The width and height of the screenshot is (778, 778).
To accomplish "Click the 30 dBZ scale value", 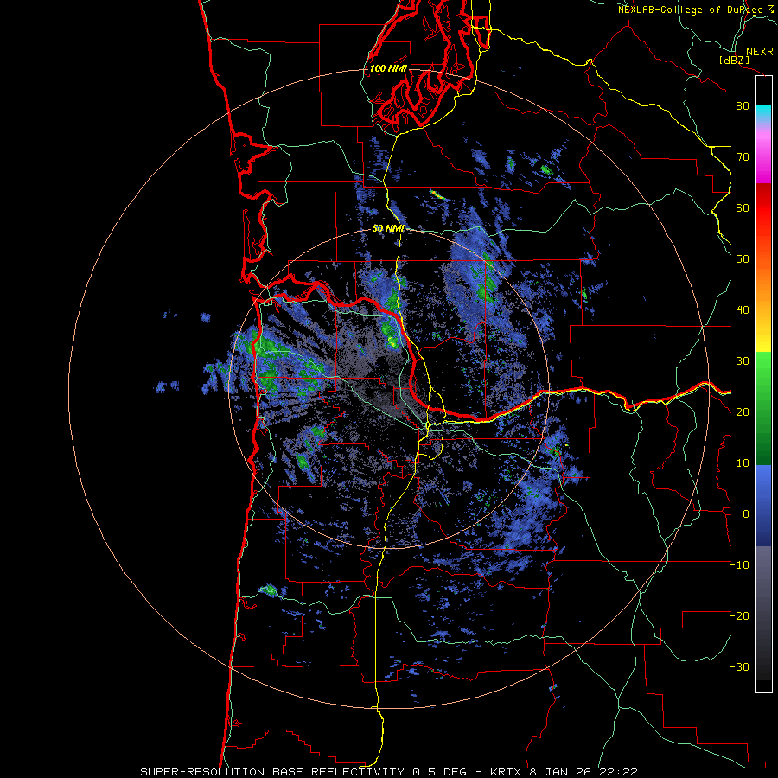I will coord(743,361).
